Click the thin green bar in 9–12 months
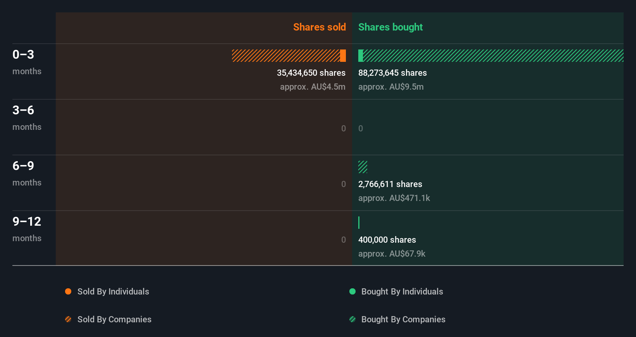 (359, 223)
